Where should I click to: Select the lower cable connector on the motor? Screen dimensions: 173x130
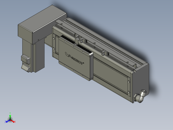coord(26,68)
